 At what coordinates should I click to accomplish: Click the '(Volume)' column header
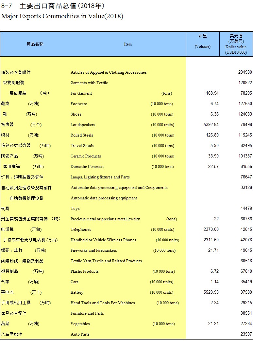202,46
